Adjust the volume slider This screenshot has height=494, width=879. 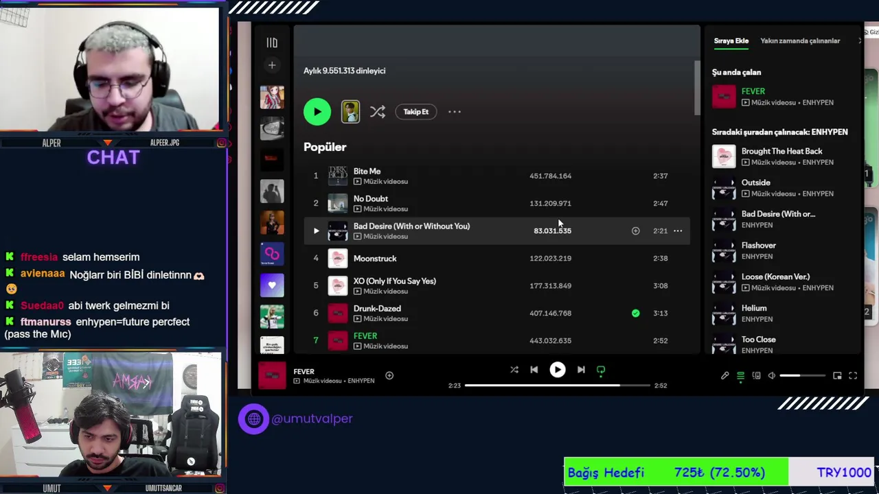[x=802, y=375]
